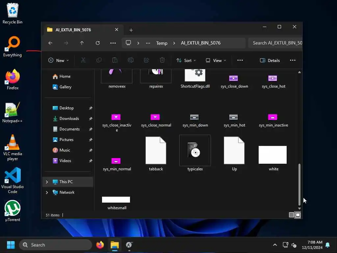Refresh the current folder view
The image size is (337, 253).
(97, 43)
